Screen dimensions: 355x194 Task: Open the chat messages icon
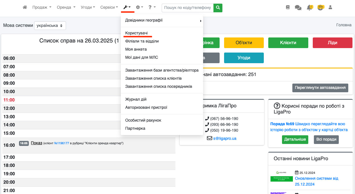pyautogui.click(x=298, y=8)
